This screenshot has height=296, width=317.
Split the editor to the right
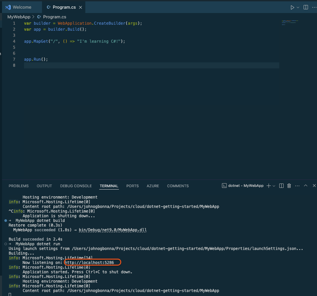(306, 7)
